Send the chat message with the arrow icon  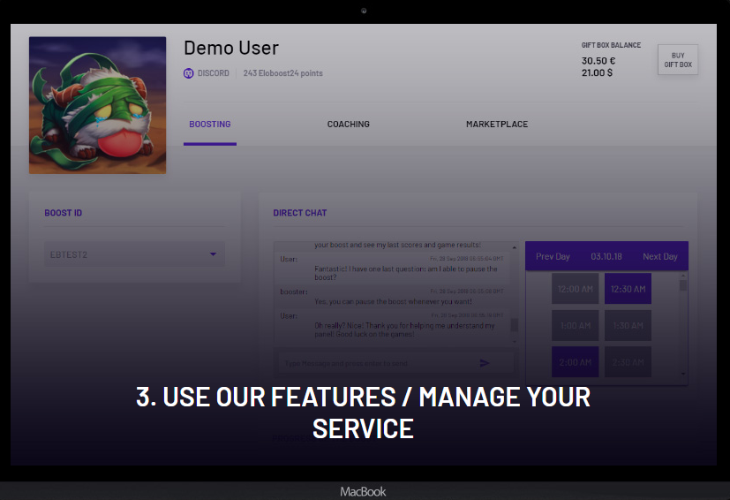tap(485, 363)
